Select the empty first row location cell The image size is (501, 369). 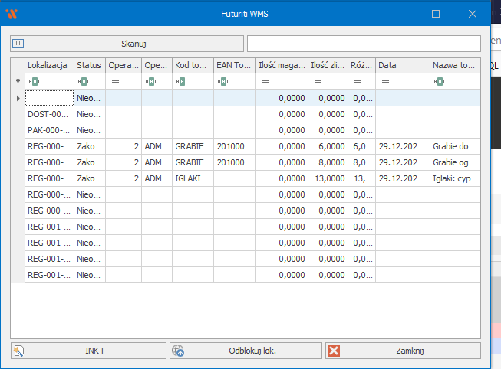(50, 98)
